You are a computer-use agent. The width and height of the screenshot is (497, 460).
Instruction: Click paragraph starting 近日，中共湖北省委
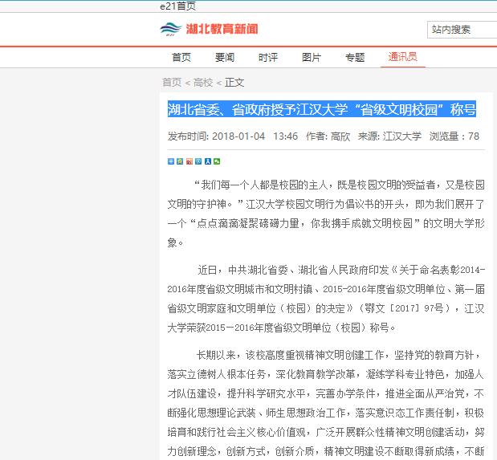[x=326, y=299]
